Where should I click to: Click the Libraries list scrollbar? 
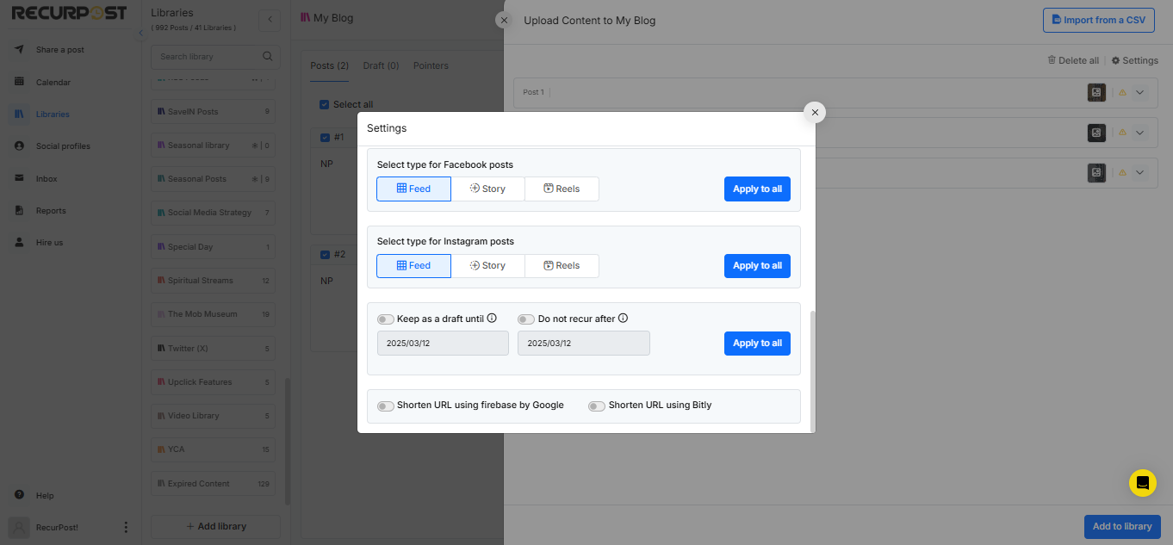pyautogui.click(x=288, y=441)
